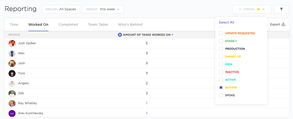
Task: Open the Period this week dropdown
Action: (x=103, y=9)
